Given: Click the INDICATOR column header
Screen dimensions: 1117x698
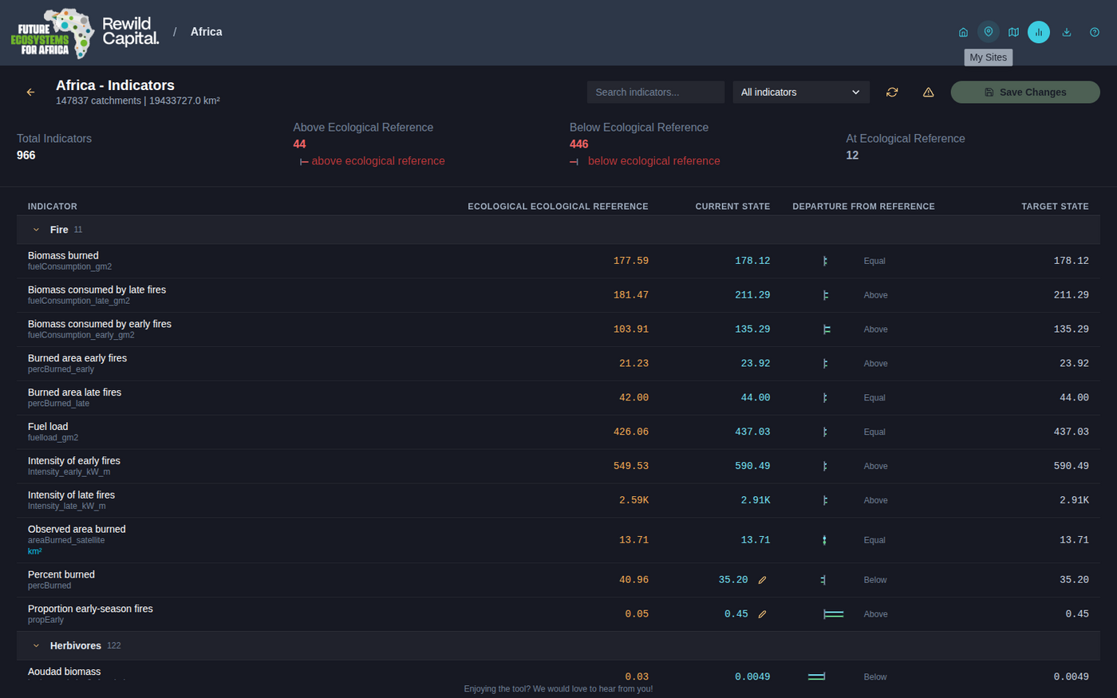Looking at the screenshot, I should tap(53, 207).
